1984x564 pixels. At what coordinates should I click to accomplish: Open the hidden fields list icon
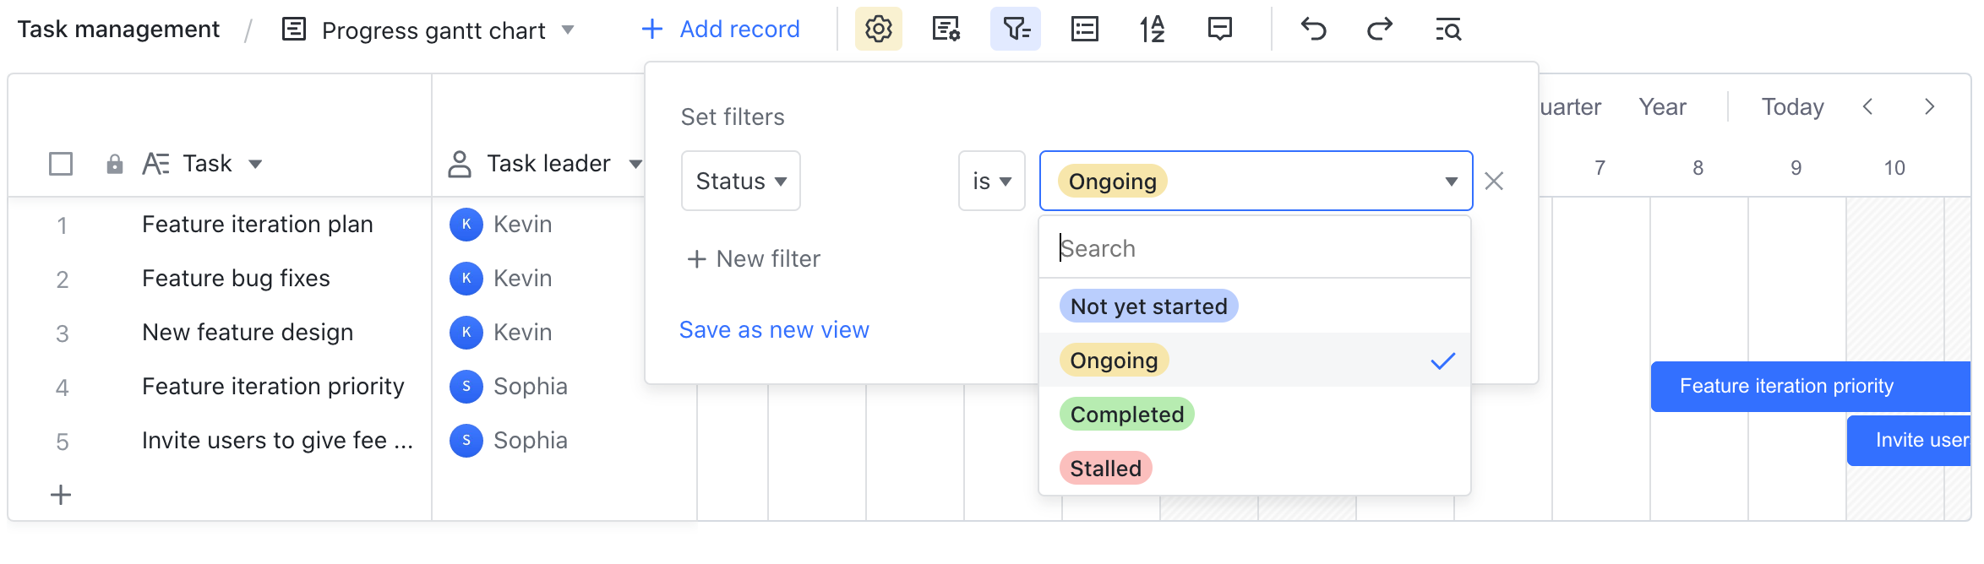click(1082, 29)
